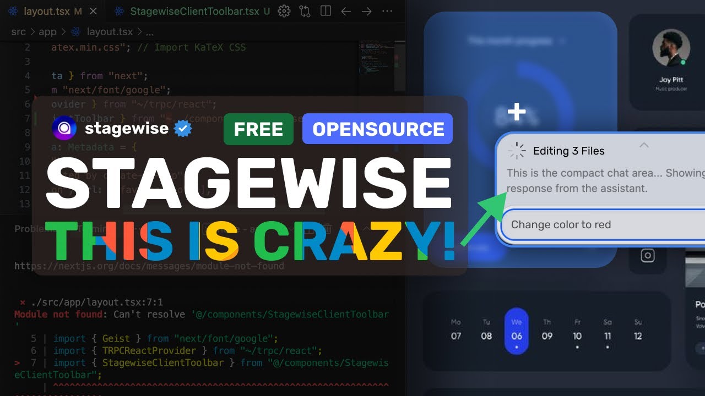Click the "Editing 3 Files" status text
This screenshot has width=705, height=396.
pos(569,151)
